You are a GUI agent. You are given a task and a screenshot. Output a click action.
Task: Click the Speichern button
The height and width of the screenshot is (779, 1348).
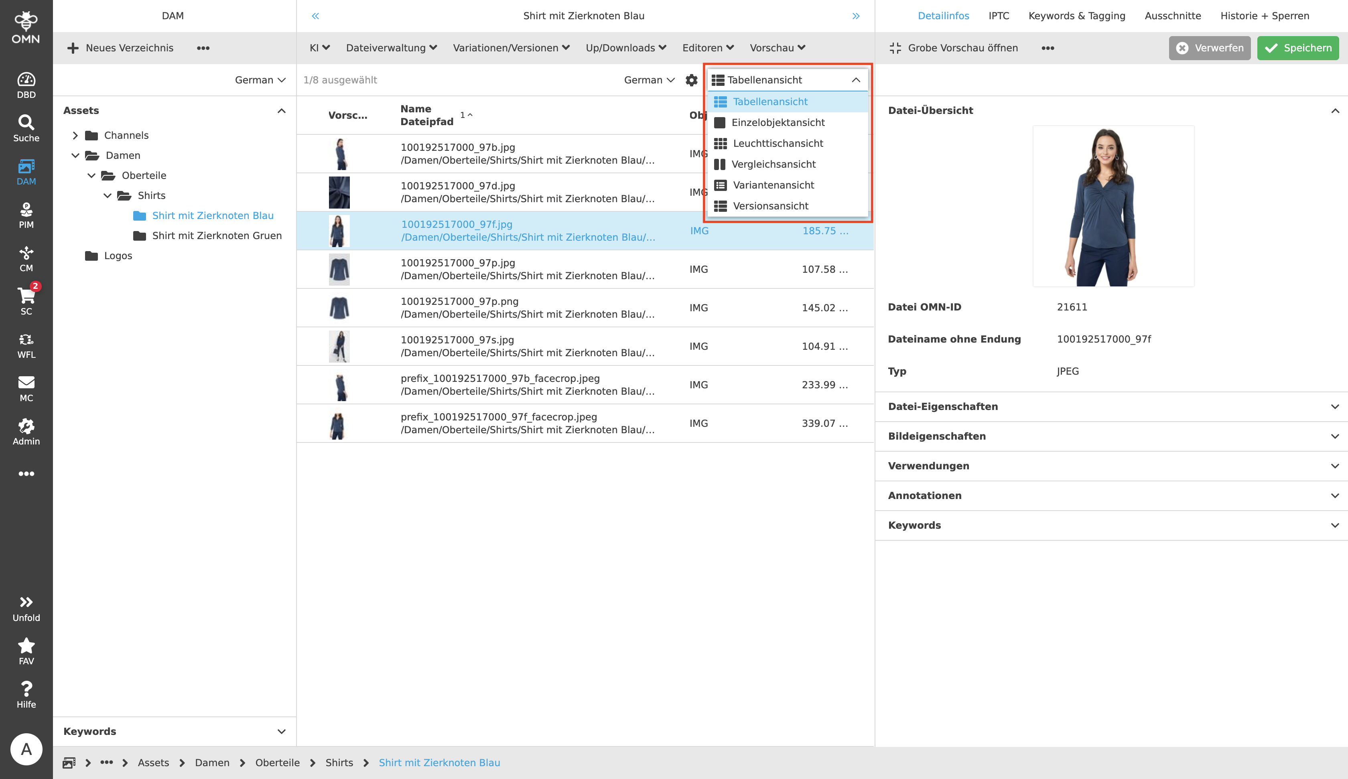(1298, 48)
